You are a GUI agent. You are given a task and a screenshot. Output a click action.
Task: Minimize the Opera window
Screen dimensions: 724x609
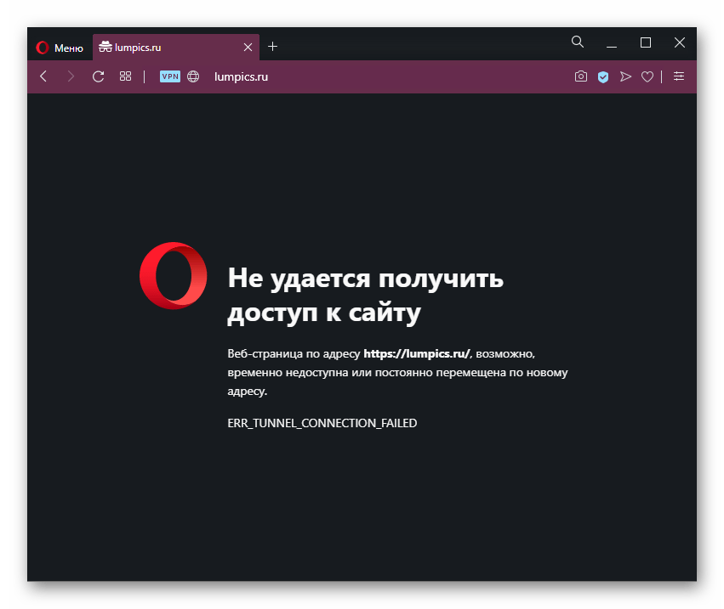(x=612, y=43)
